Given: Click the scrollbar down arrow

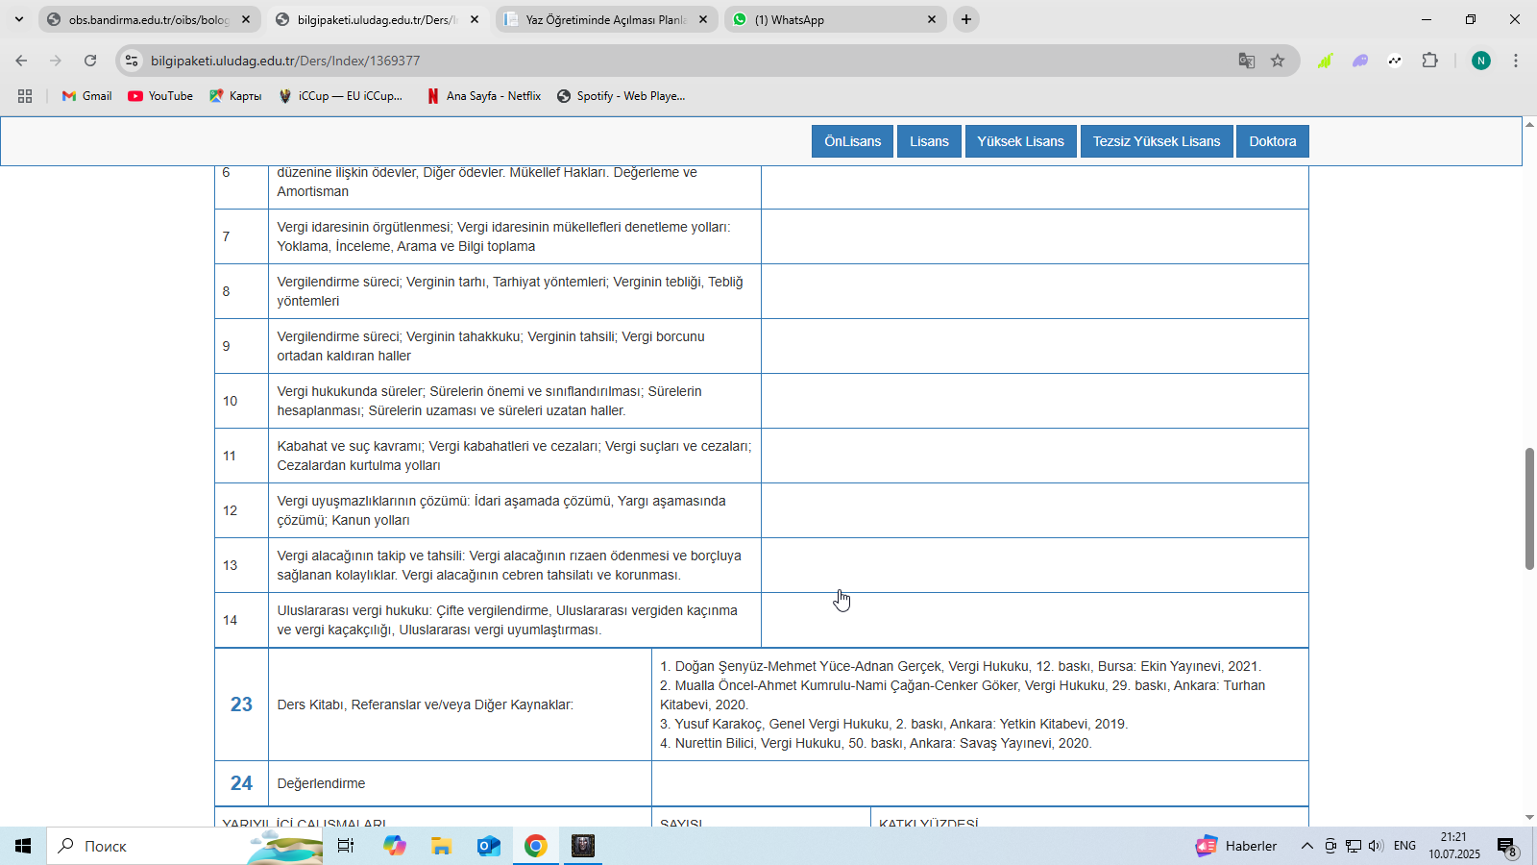Looking at the screenshot, I should coord(1529,818).
